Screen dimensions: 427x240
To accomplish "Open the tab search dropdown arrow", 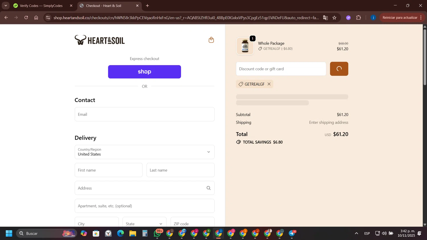I will point(6,6).
